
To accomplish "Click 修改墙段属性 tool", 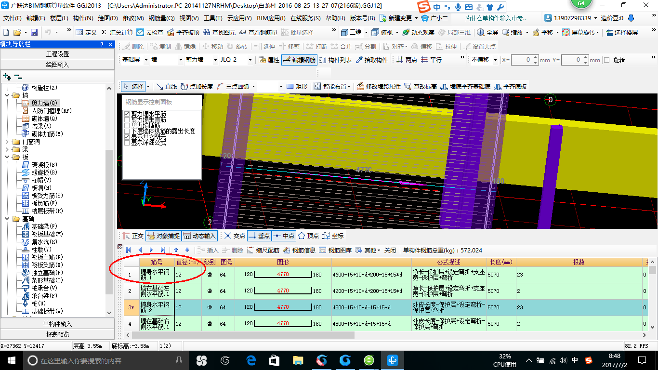I will pos(379,87).
